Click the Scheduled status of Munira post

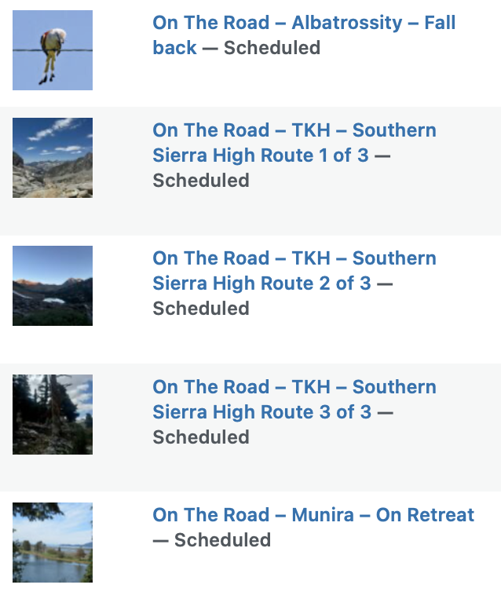pyautogui.click(x=222, y=540)
